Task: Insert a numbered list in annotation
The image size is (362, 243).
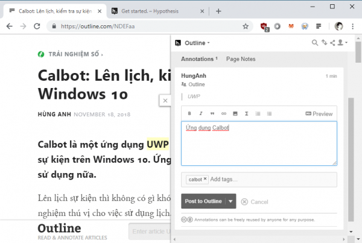Action: tap(258, 113)
